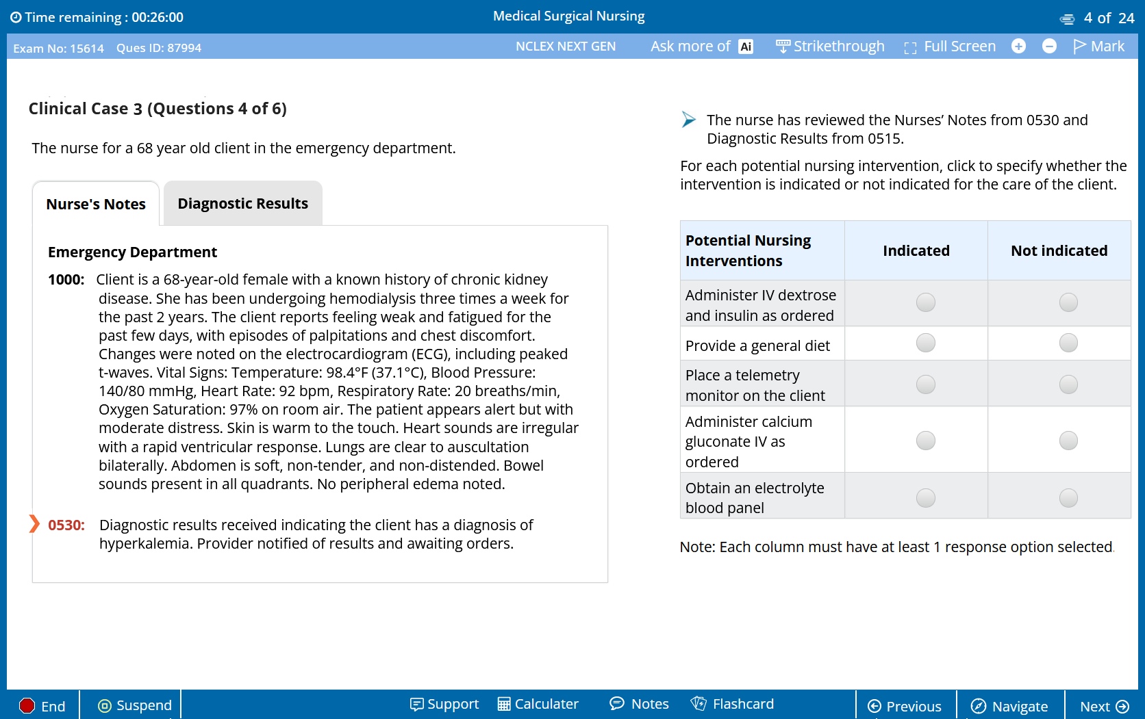Click the Medical Surgical Nursing title
The image size is (1145, 719).
(569, 16)
